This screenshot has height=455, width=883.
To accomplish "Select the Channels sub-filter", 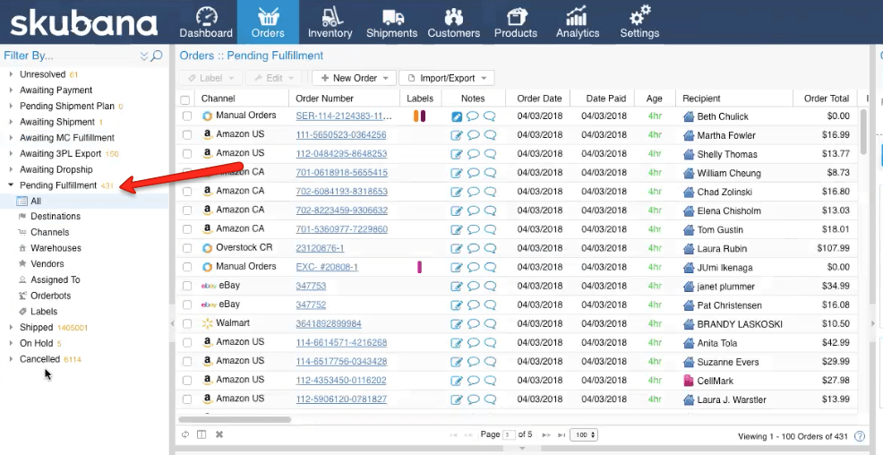I will 49,232.
